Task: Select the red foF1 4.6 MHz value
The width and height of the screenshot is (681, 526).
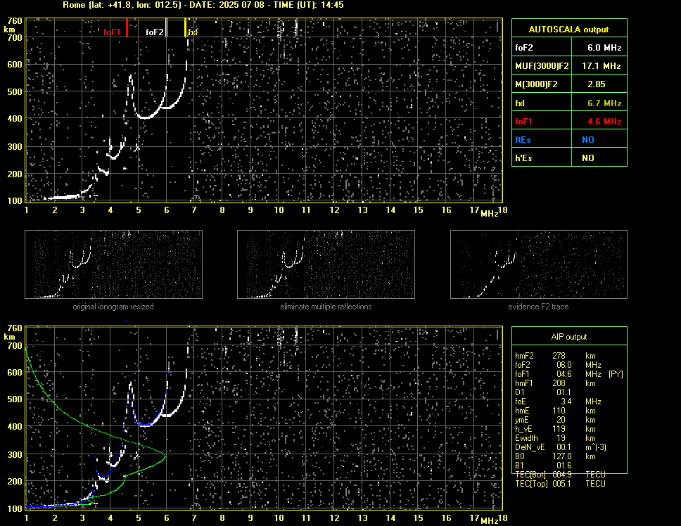Action: coord(604,122)
